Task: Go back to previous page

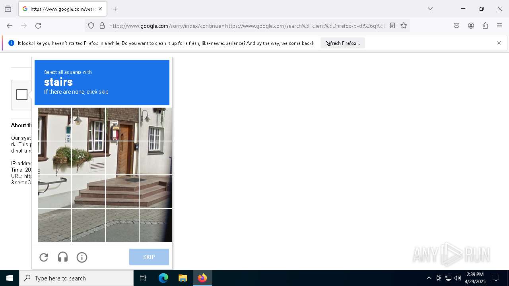Action: pos(10,26)
